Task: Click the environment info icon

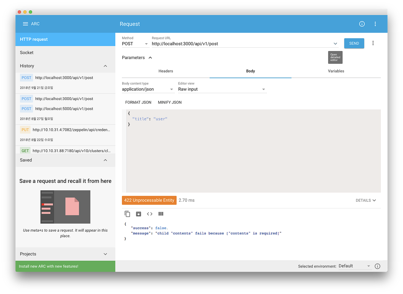Action: point(377,266)
